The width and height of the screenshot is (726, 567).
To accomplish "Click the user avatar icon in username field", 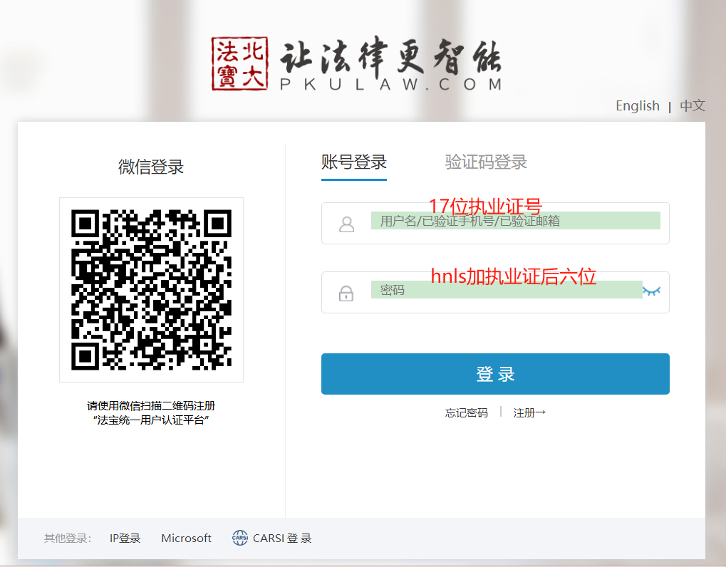I will (347, 224).
